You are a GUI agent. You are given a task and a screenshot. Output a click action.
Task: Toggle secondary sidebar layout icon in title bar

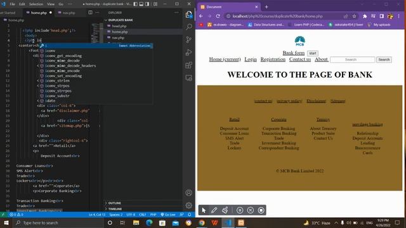pyautogui.click(x=147, y=4)
